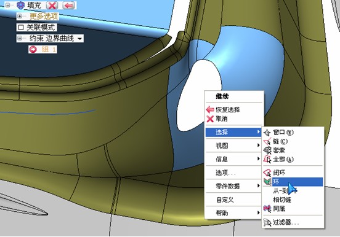
Task: Click the blue 填充 feature icon
Action: tap(21, 5)
